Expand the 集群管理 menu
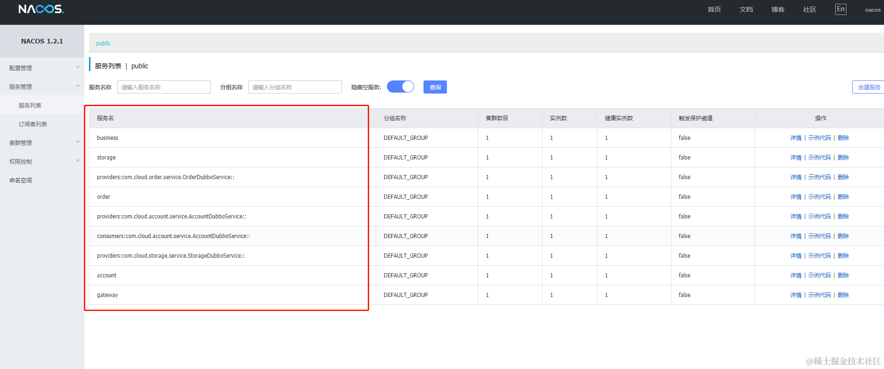 click(x=42, y=143)
